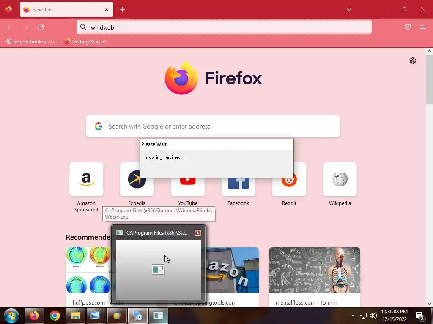The image size is (433, 324).
Task: Open the Wikipedia shortcut tile
Action: click(x=340, y=179)
